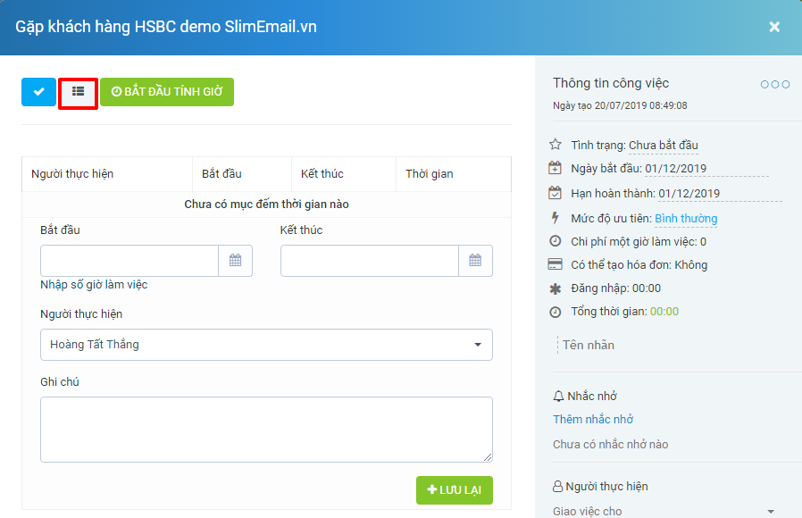Viewport: 802px width, 518px height.
Task: Click the Bắt đầu datetime input
Action: pyautogui.click(x=129, y=261)
